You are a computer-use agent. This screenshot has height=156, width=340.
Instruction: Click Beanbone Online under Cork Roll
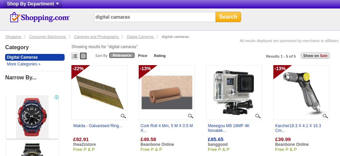pos(157,144)
